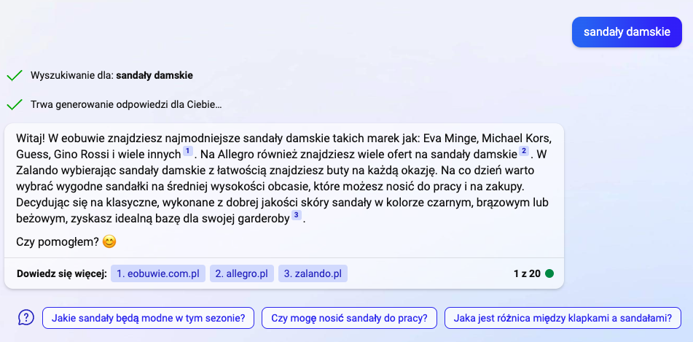This screenshot has width=693, height=342.
Task: Open citation superscript 3 after the word garderoby
Action: pos(296,215)
